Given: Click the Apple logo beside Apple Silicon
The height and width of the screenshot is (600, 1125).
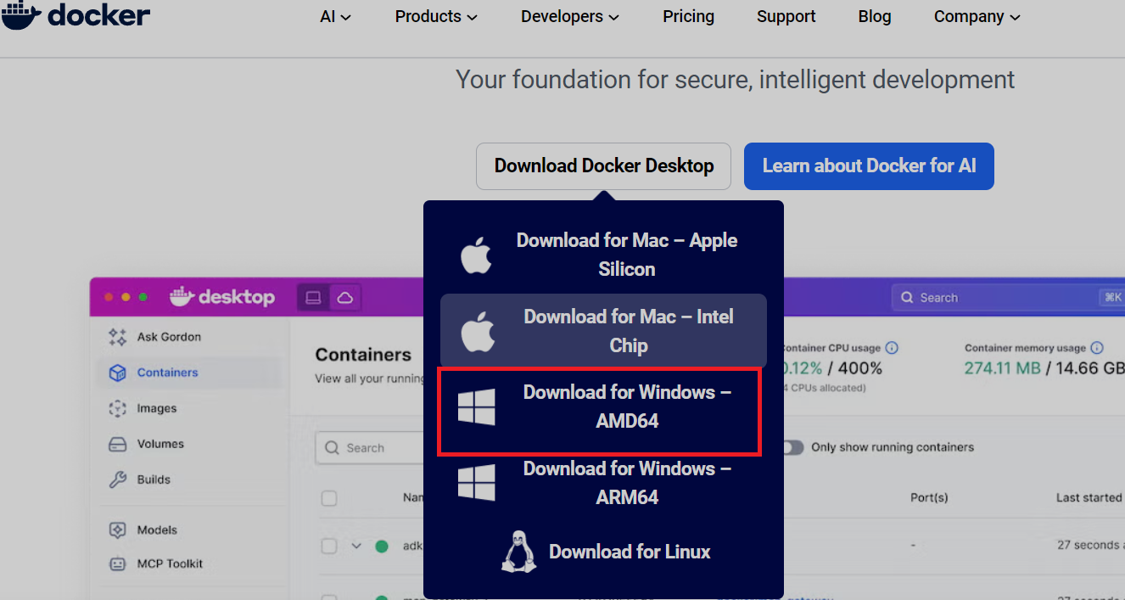Looking at the screenshot, I should (x=476, y=255).
